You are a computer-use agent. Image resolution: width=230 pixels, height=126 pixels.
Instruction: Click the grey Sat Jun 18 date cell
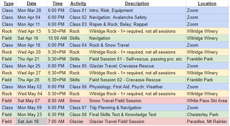pyautogui.click(x=31, y=122)
